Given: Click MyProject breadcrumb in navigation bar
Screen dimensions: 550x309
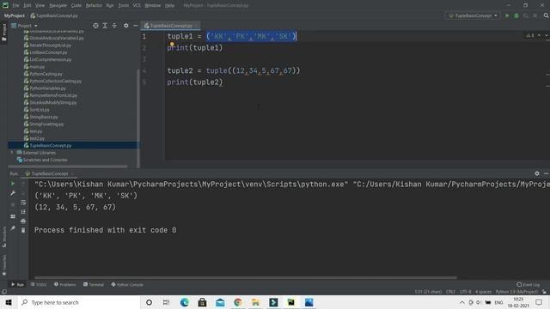Looking at the screenshot, I should [x=15, y=15].
